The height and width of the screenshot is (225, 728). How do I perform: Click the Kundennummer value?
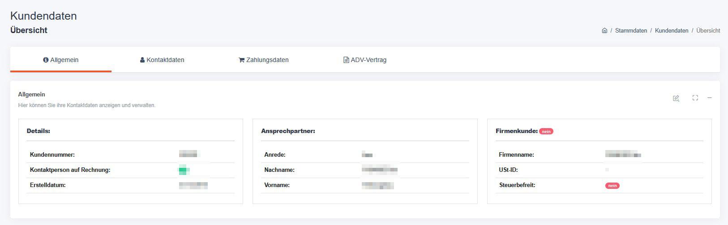tap(188, 155)
